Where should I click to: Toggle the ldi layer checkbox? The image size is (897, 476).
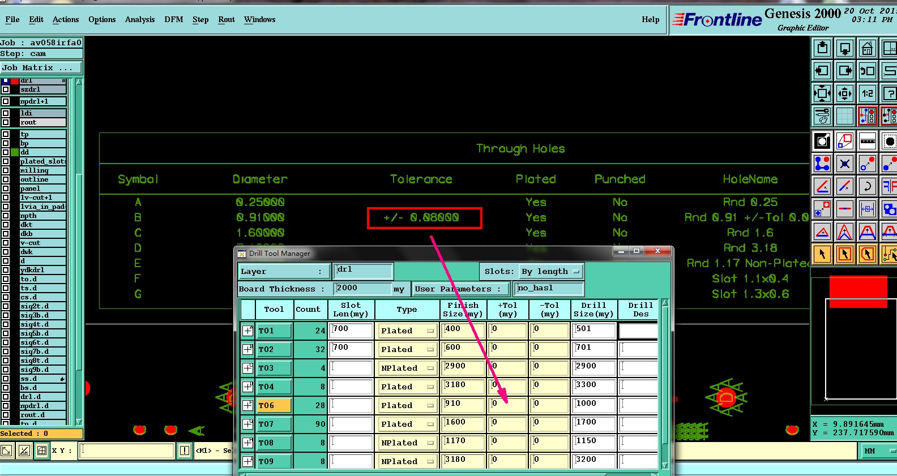[6, 113]
